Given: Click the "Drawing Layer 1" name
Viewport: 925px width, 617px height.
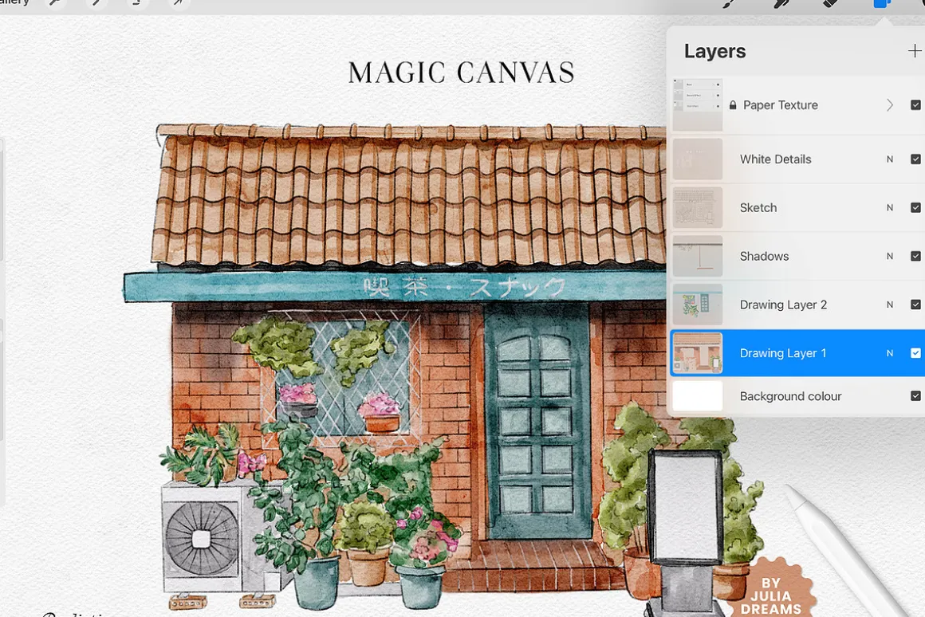Looking at the screenshot, I should (783, 353).
